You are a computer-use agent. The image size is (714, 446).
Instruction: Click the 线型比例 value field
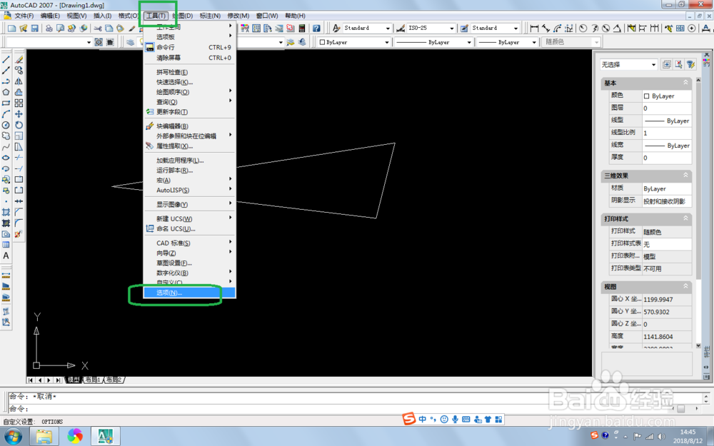667,133
